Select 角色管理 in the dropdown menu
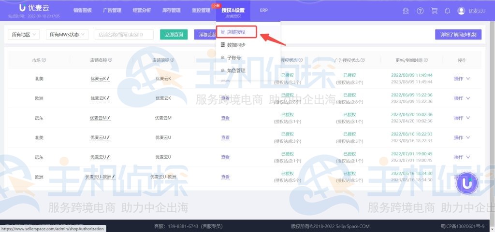Screen dimensions: 495x232 coord(236,70)
